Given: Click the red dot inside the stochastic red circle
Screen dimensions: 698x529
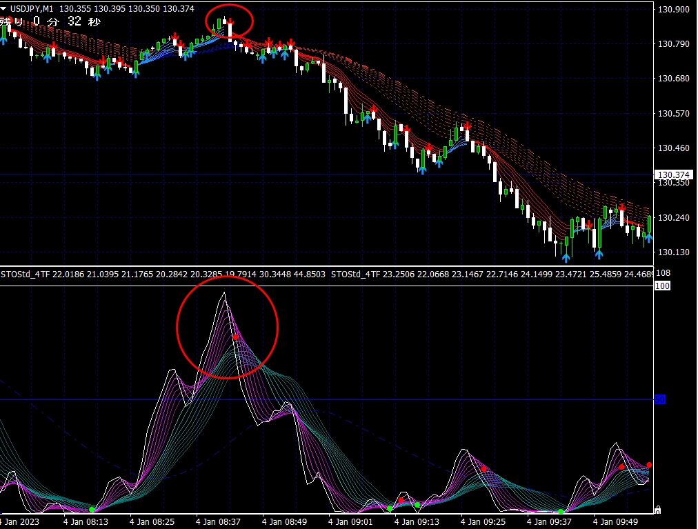Looking at the screenshot, I should [235, 337].
